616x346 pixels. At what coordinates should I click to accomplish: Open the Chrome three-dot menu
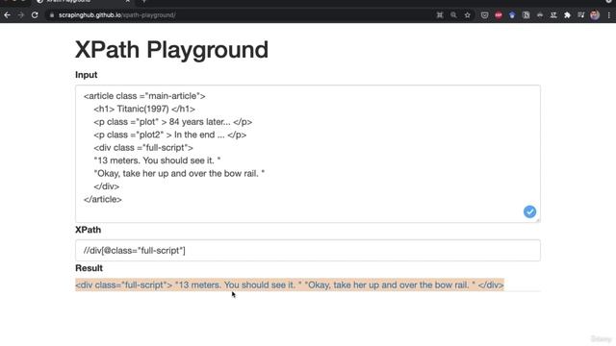609,15
